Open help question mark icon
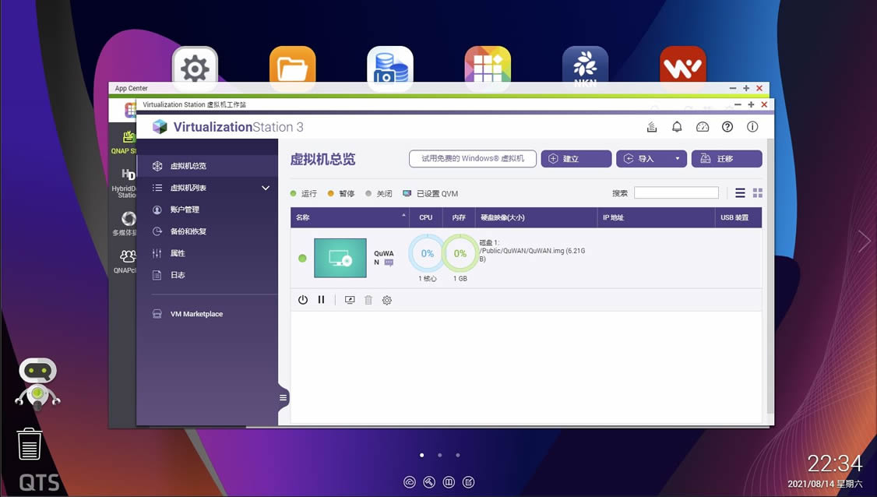This screenshot has width=877, height=497. 727,127
